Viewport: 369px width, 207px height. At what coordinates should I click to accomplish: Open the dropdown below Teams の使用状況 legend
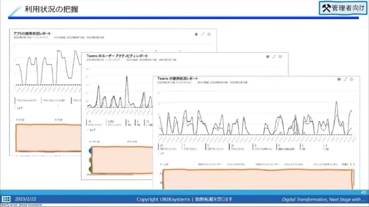(x=162, y=154)
